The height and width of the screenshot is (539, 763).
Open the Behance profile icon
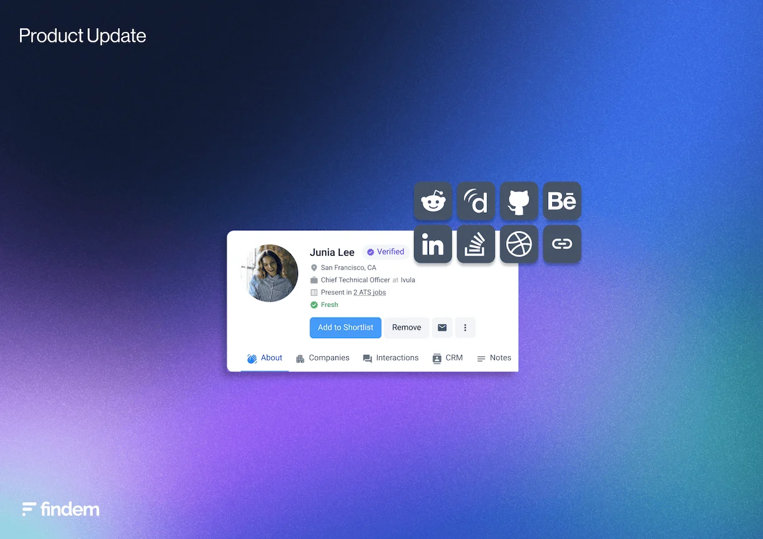pyautogui.click(x=562, y=201)
